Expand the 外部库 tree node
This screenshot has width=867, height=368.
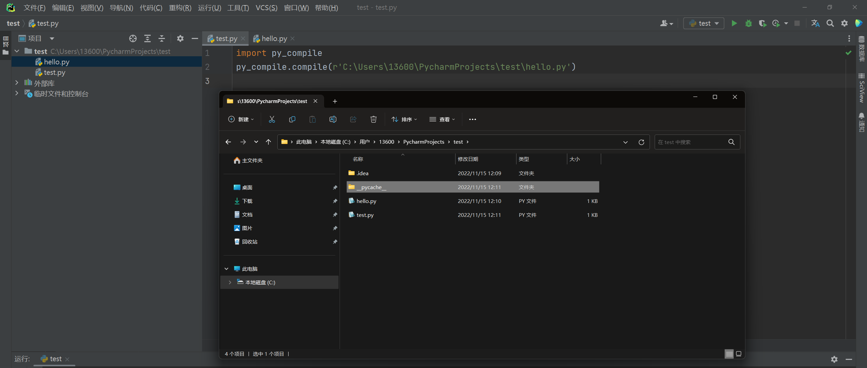pyautogui.click(x=17, y=83)
